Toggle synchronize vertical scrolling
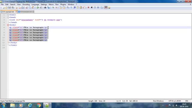Image resolution: width=192 pixels, height=108 pixels. [61, 7]
